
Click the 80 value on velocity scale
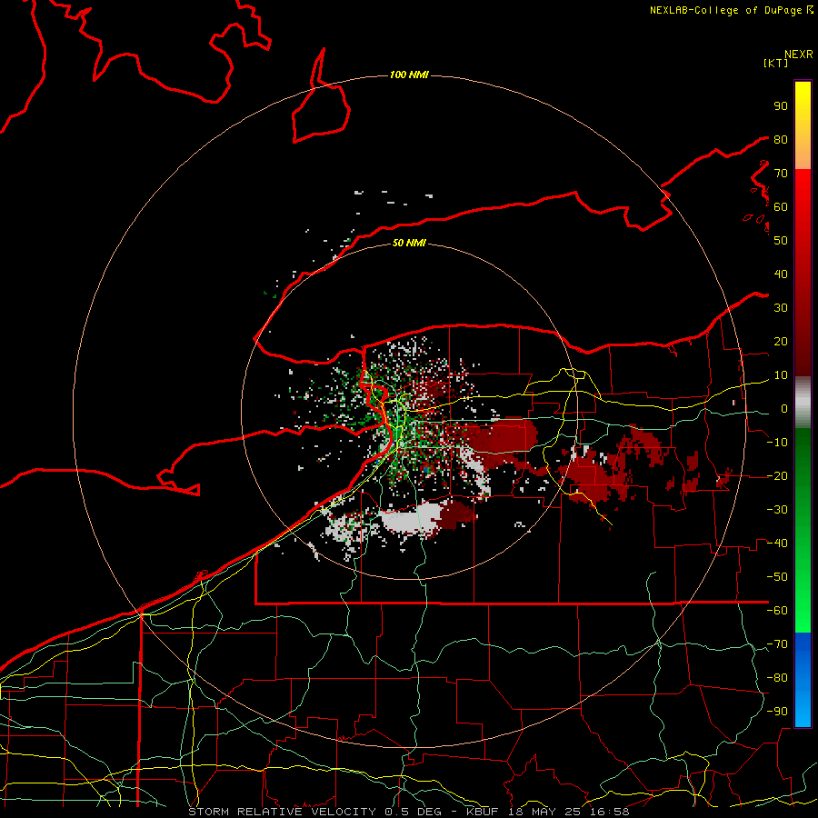[781, 139]
